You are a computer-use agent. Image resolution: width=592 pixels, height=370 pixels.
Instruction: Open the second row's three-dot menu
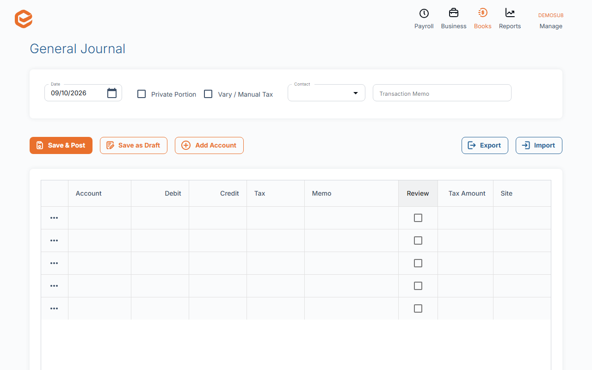54,240
